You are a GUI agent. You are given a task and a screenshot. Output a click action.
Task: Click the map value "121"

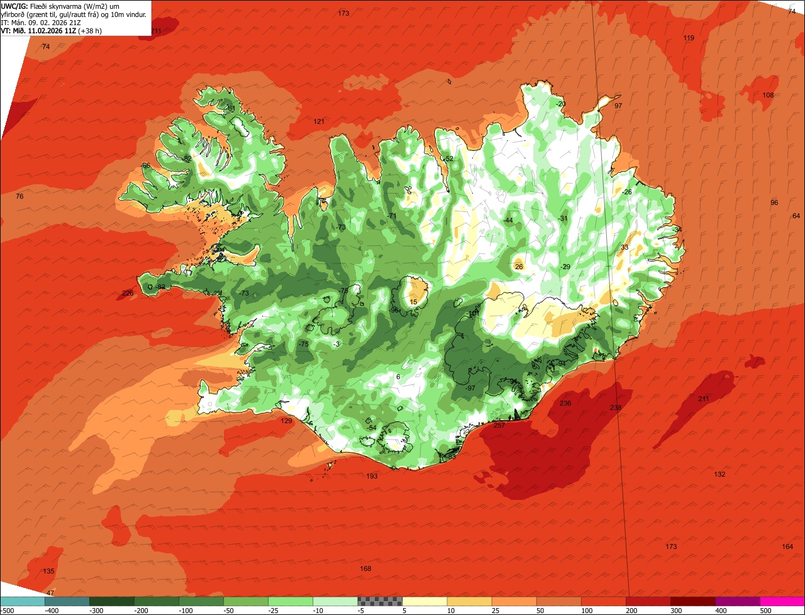(319, 121)
